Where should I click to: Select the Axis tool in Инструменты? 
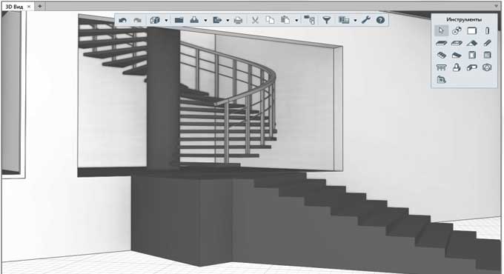pos(457,31)
